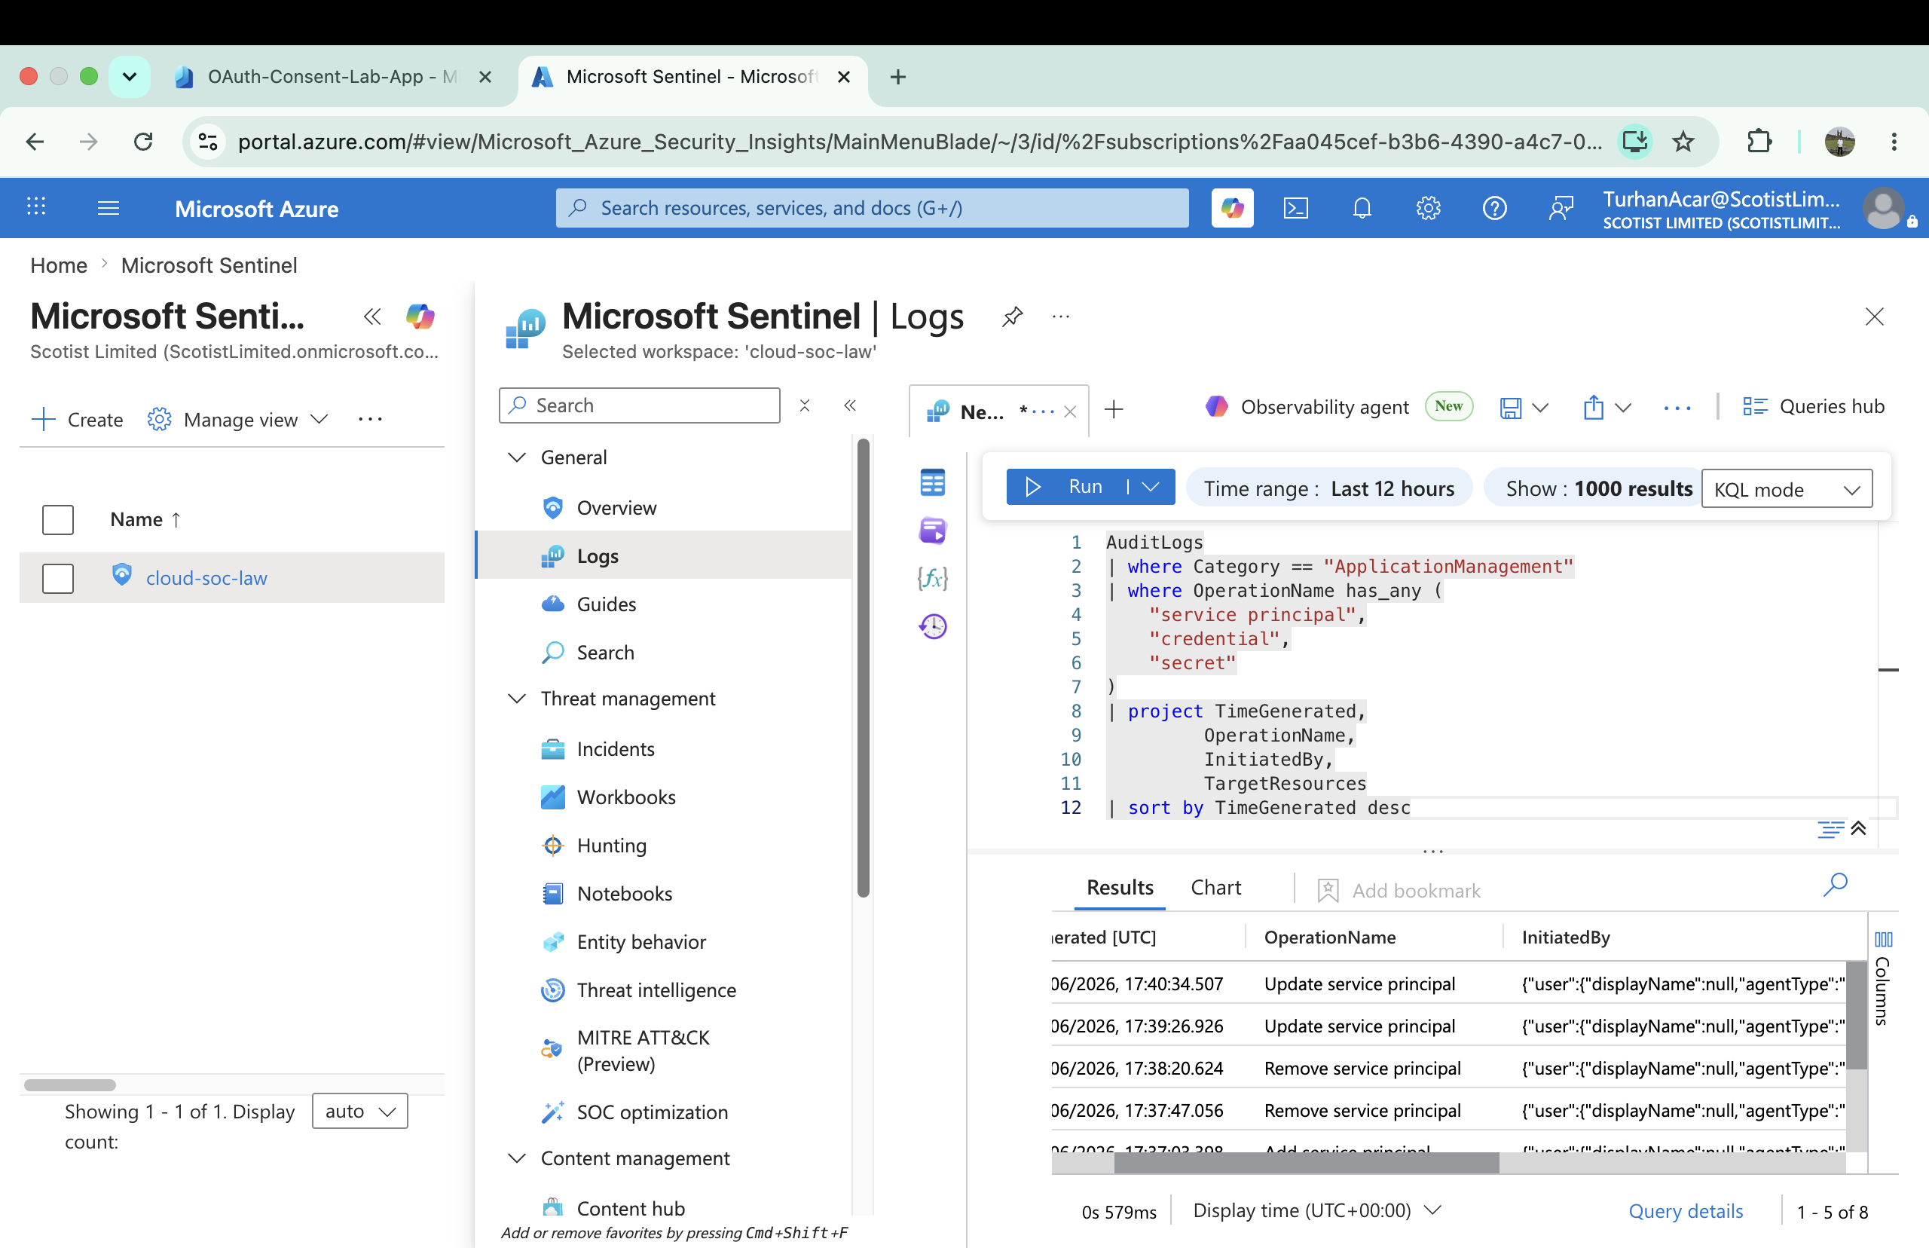Reload the page in the browser

coord(143,142)
